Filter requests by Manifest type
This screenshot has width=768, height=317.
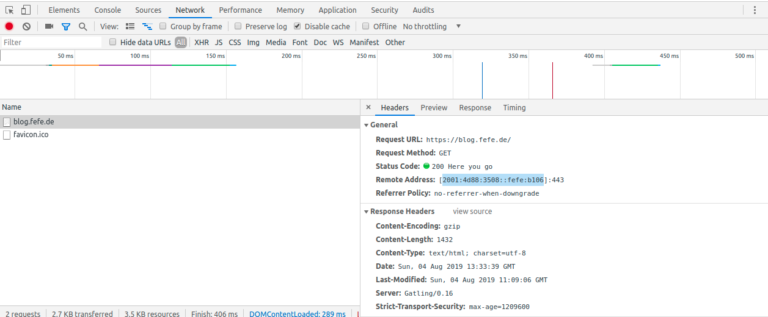(364, 42)
